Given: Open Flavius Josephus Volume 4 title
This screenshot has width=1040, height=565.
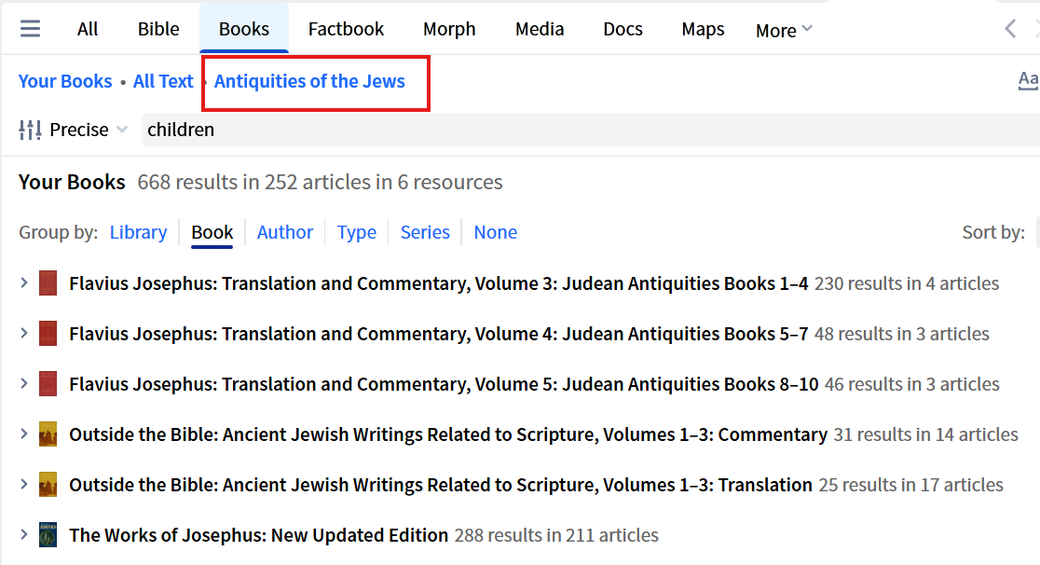Looking at the screenshot, I should [x=438, y=334].
